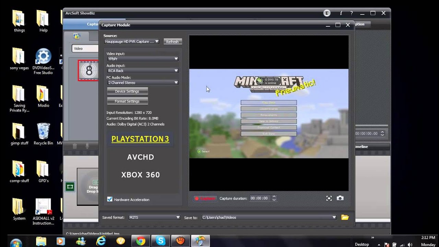This screenshot has height=247, width=439.
Task: Open Windows Media Player taskbar icon
Action: click(x=61, y=242)
